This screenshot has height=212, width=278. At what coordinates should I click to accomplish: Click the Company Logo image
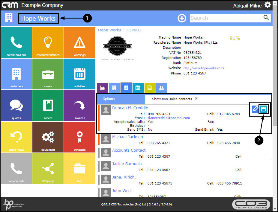coord(117,46)
